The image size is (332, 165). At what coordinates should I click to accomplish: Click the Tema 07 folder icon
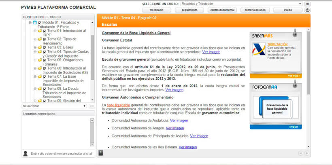40,76
